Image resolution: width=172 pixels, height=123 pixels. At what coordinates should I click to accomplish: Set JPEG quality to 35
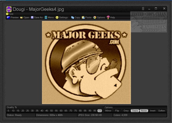coord(37,111)
